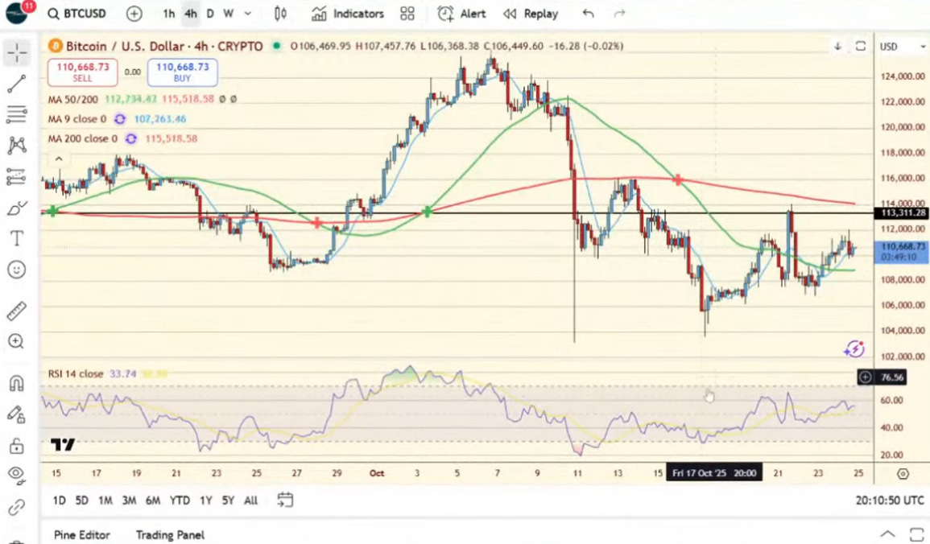Open the Indicators dialog
This screenshot has height=544, width=930.
click(x=348, y=13)
